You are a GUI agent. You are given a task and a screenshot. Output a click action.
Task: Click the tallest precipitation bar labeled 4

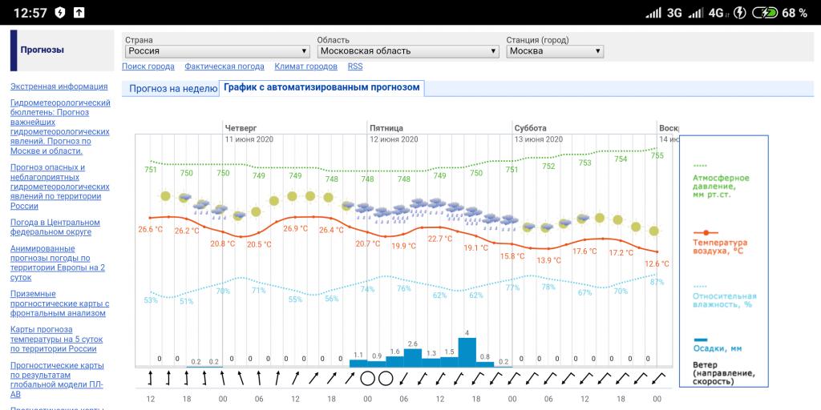click(467, 352)
